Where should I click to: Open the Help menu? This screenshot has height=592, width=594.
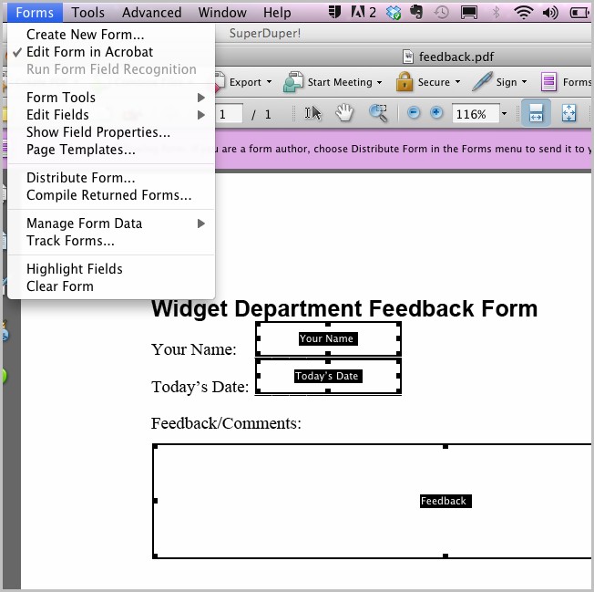pyautogui.click(x=277, y=13)
